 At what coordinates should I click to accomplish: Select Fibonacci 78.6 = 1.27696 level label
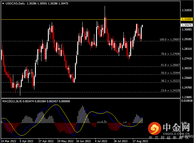tap(170, 54)
